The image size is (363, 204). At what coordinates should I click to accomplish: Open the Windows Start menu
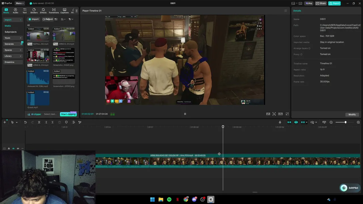[x=152, y=199]
